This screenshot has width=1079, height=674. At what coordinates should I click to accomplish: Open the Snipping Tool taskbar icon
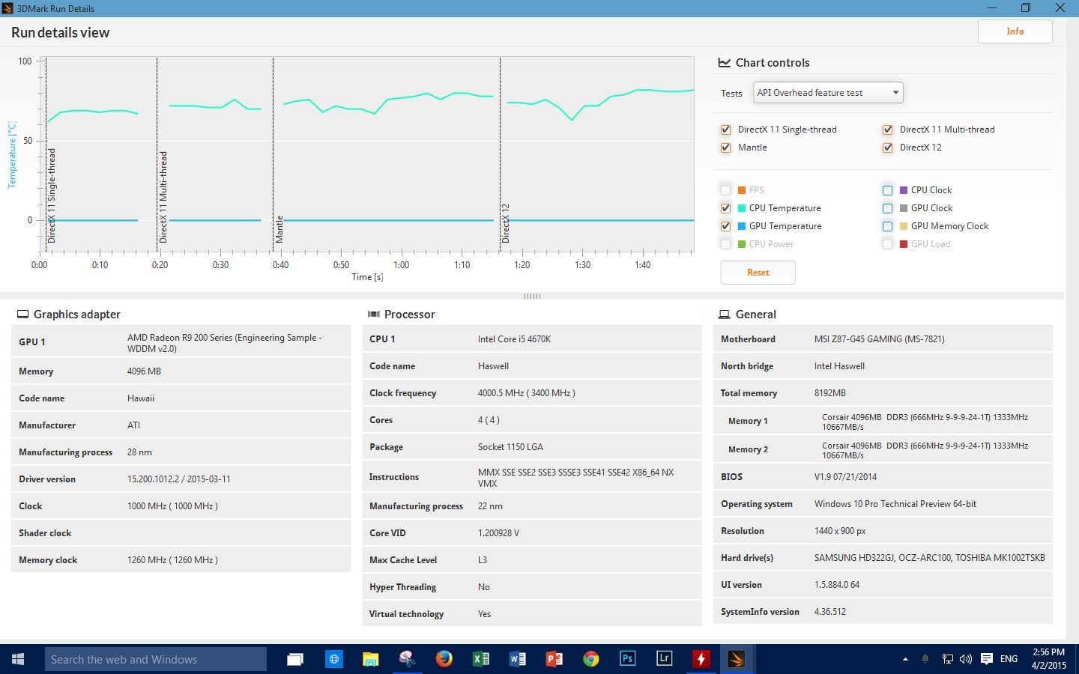(407, 659)
